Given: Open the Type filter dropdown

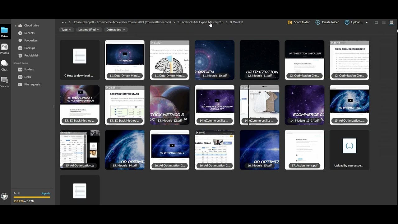Looking at the screenshot, I should (x=66, y=30).
